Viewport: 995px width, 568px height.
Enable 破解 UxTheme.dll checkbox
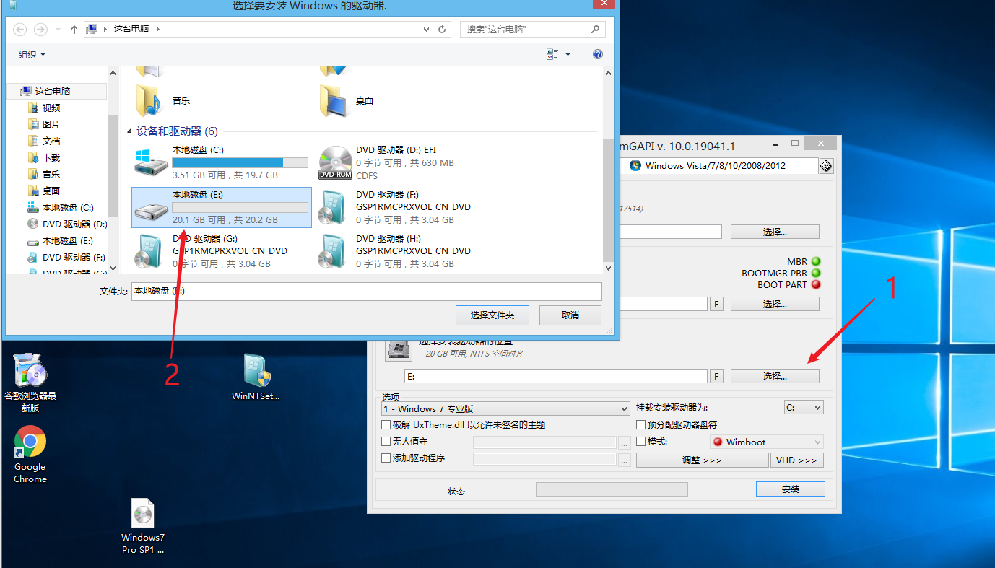[x=386, y=425]
